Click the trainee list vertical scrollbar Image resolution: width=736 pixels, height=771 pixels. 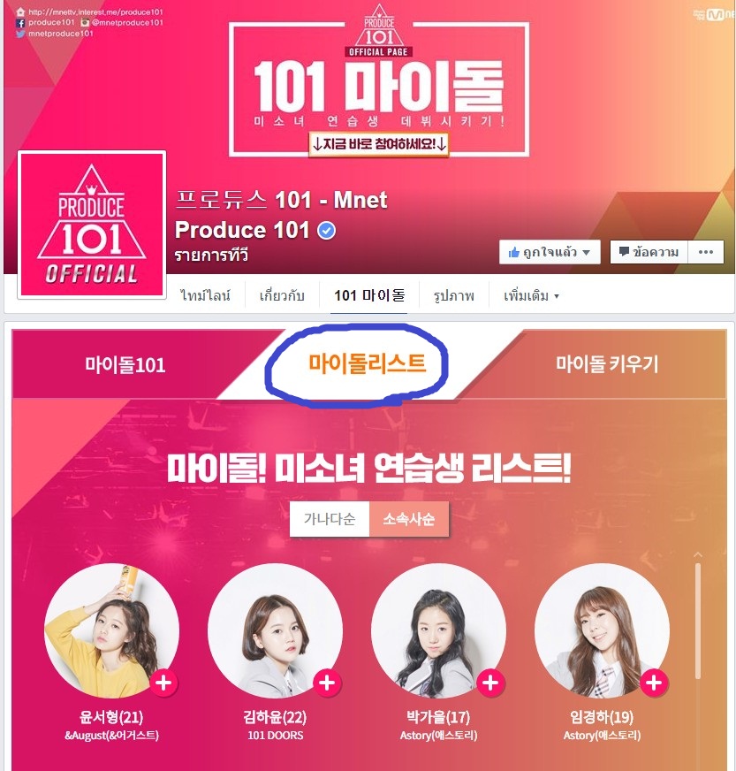(698, 622)
